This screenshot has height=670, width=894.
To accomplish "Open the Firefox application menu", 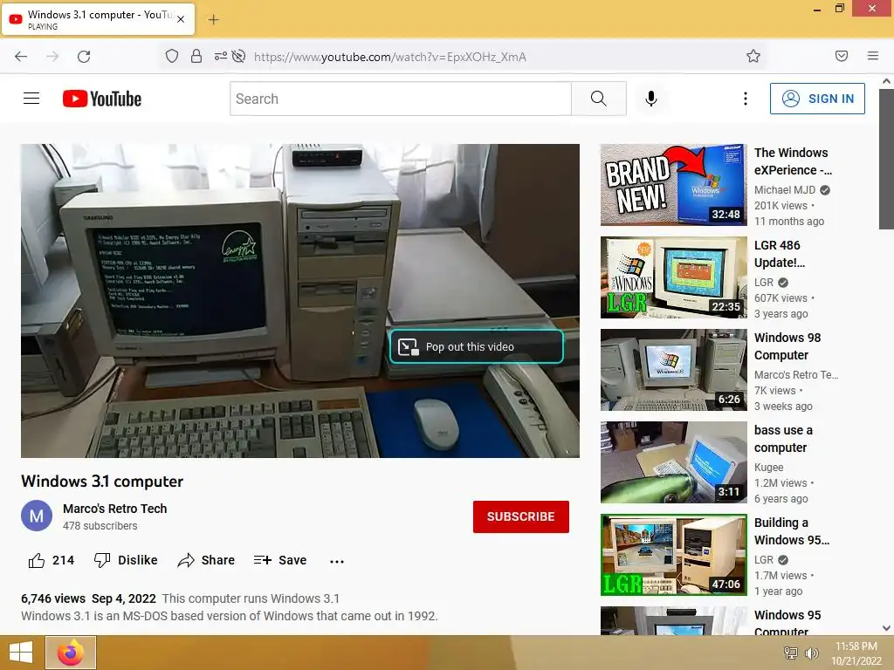I will tap(873, 56).
